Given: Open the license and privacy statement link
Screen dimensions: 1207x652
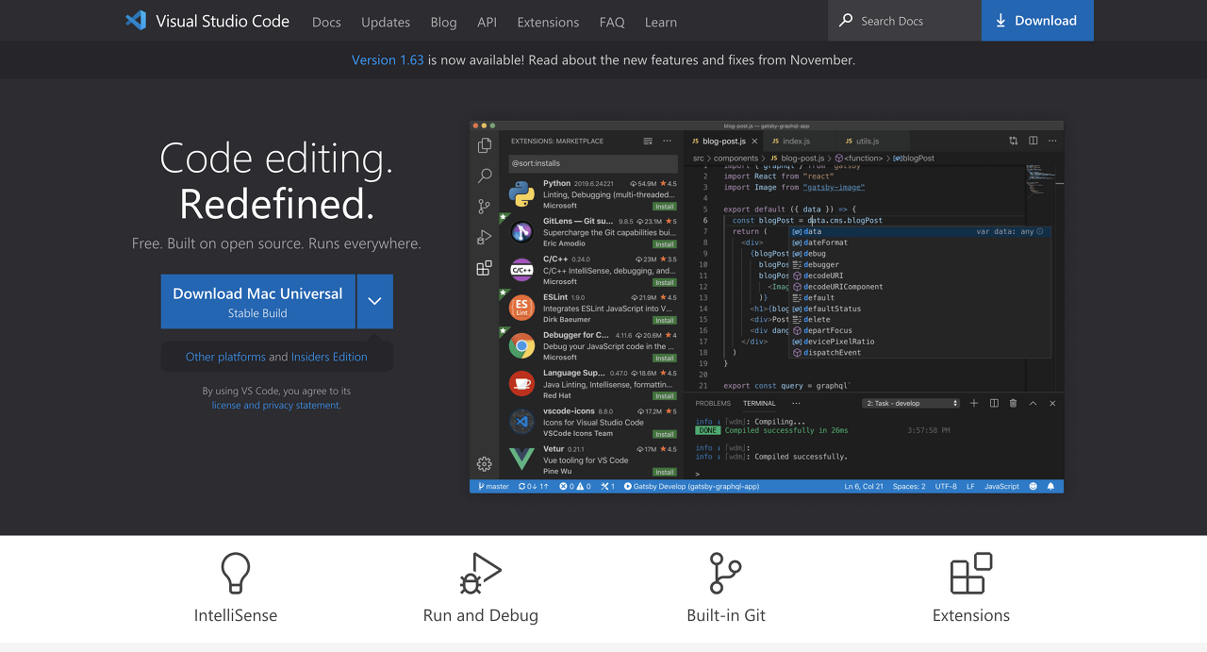Looking at the screenshot, I should click(275, 405).
